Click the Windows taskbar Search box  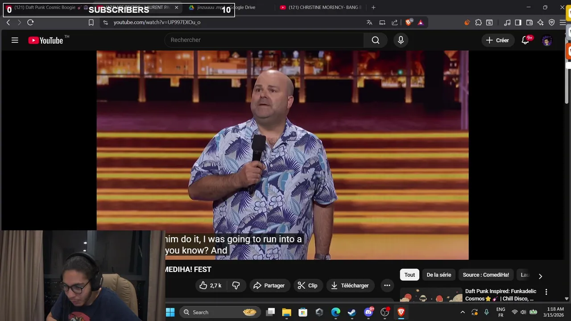click(220, 313)
